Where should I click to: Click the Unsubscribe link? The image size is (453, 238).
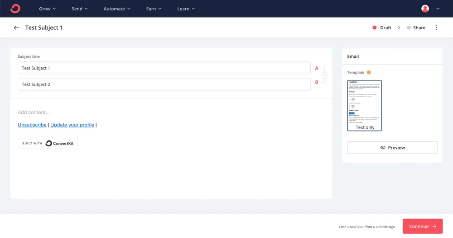pos(32,125)
